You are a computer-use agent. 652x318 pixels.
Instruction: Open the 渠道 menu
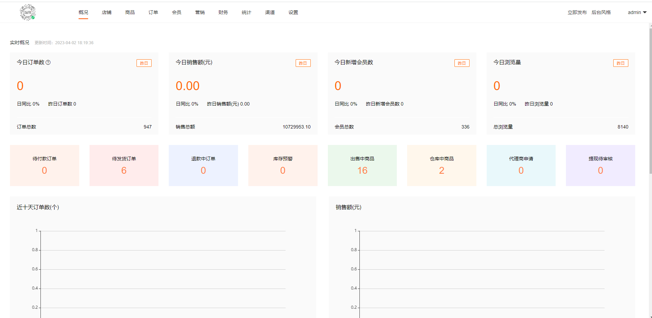pyautogui.click(x=270, y=12)
